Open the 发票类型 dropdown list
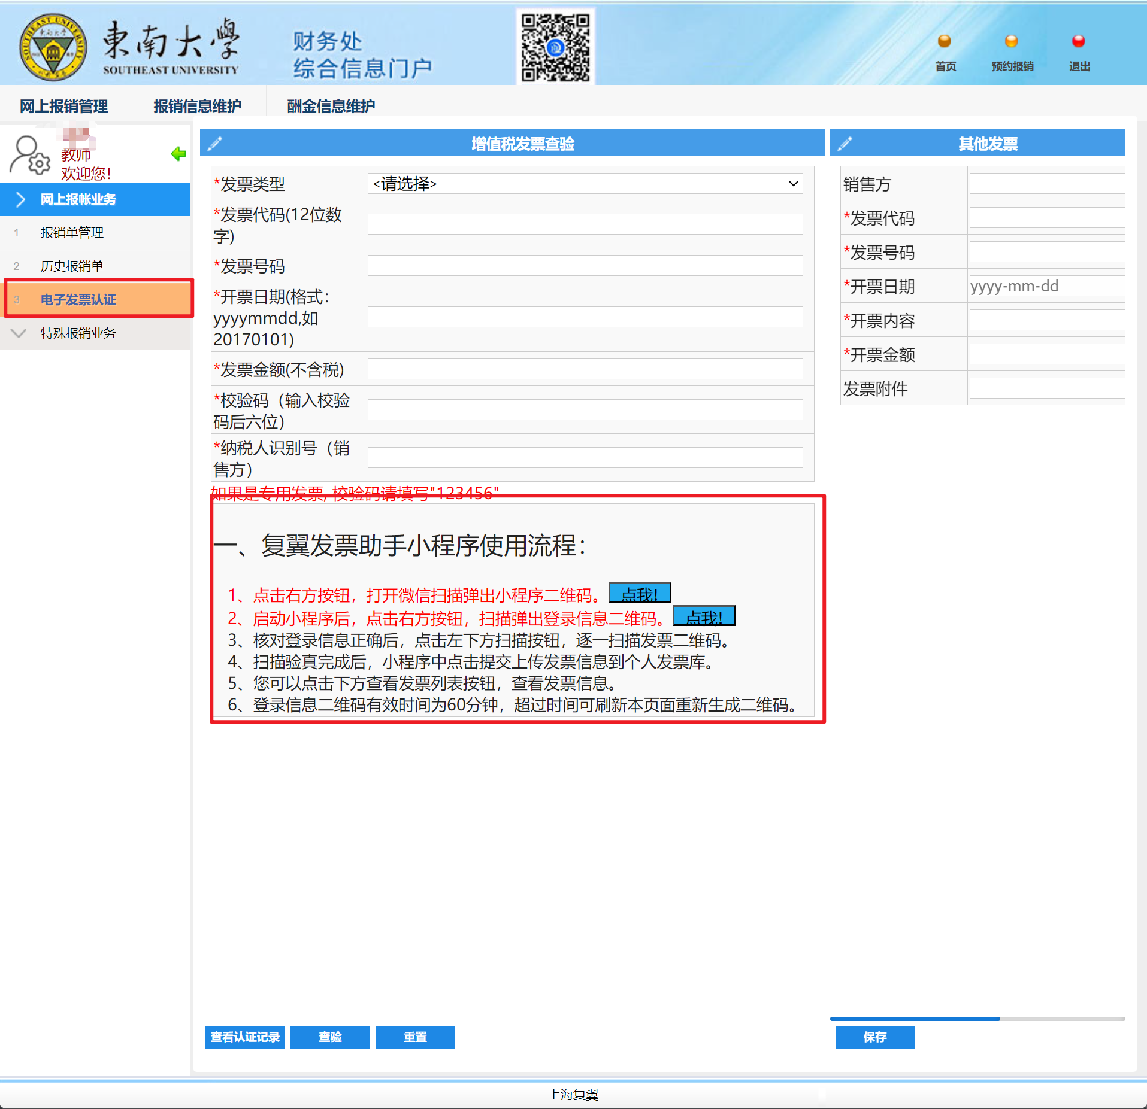Image resolution: width=1147 pixels, height=1109 pixels. click(585, 184)
